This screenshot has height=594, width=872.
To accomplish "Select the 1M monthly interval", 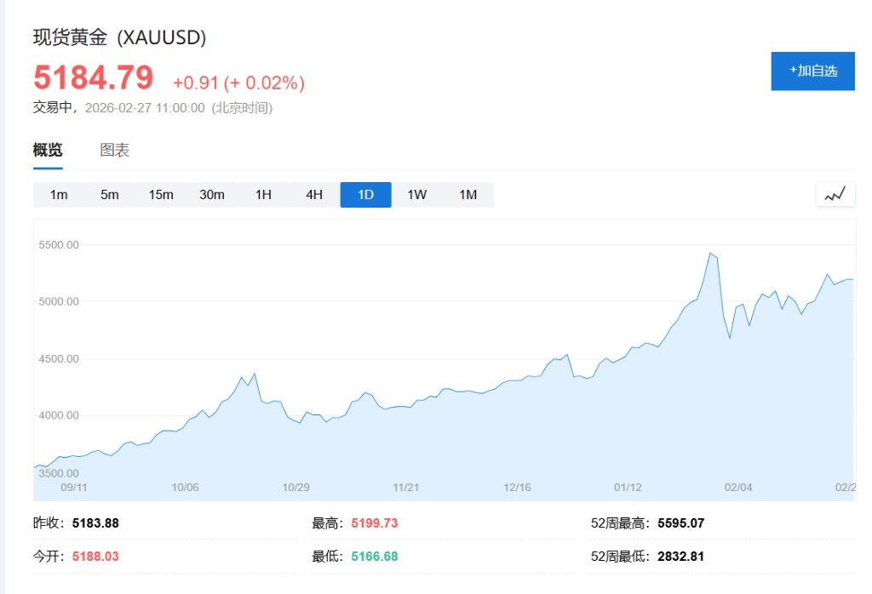I will click(x=468, y=195).
